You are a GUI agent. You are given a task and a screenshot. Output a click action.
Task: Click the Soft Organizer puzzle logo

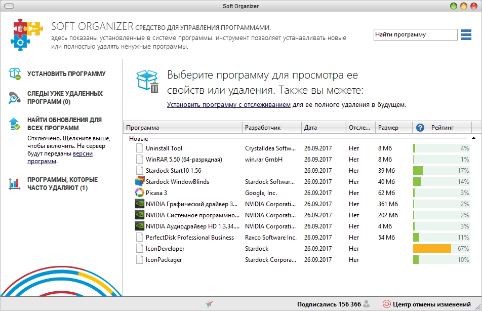pyautogui.click(x=28, y=34)
